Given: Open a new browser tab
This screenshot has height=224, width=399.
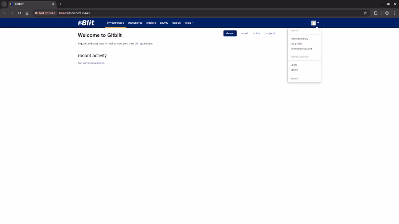Looking at the screenshot, I should (x=60, y=4).
